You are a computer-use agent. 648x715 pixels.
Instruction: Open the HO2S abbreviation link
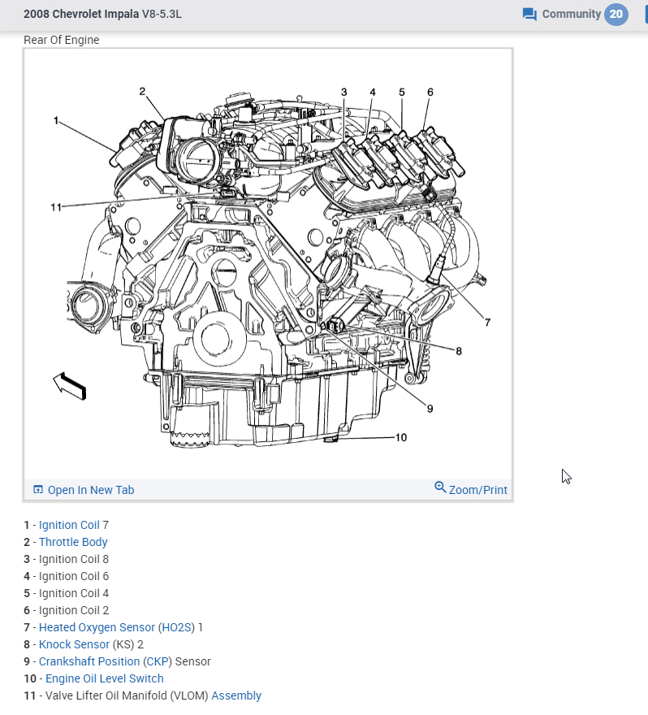click(176, 627)
